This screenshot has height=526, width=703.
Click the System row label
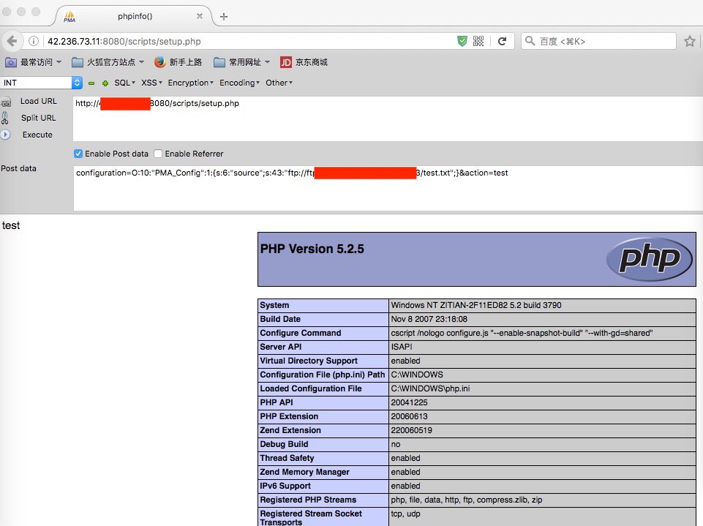pos(274,305)
